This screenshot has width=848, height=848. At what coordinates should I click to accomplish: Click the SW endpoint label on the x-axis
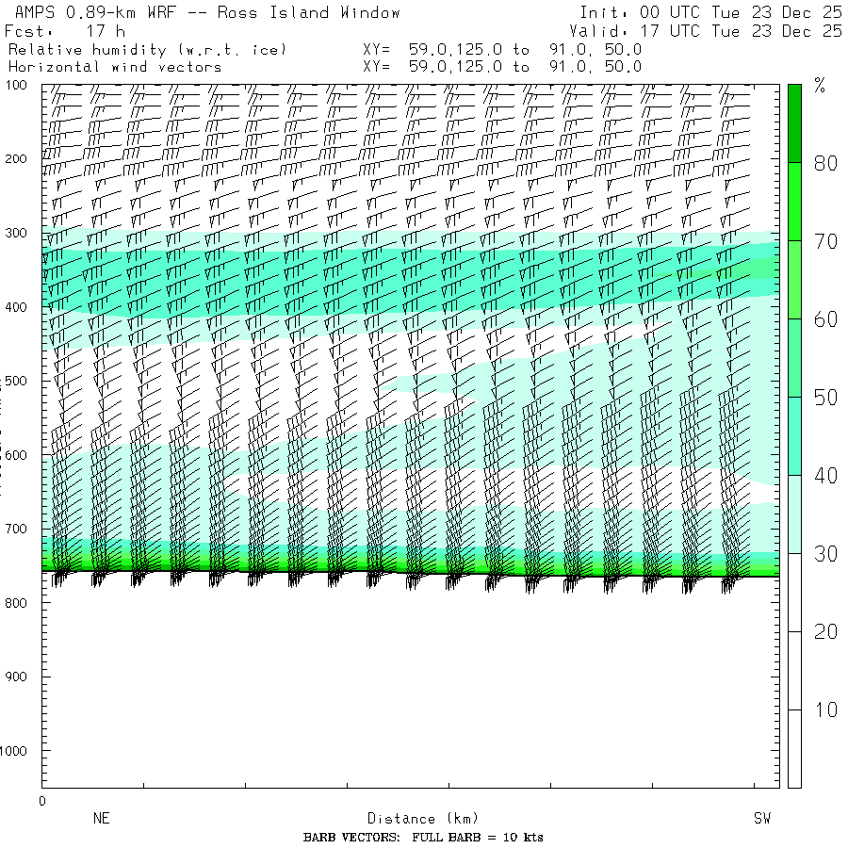pos(761,819)
